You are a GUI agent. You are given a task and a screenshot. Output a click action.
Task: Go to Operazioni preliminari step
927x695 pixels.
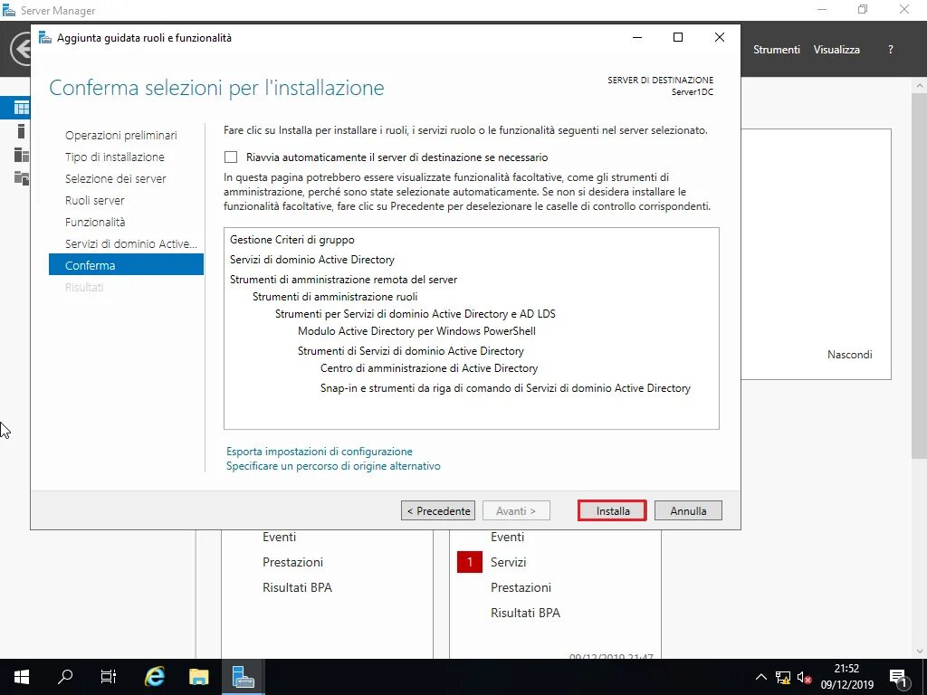pyautogui.click(x=121, y=136)
